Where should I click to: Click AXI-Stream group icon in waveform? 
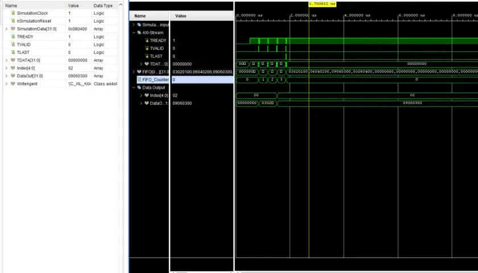point(139,32)
